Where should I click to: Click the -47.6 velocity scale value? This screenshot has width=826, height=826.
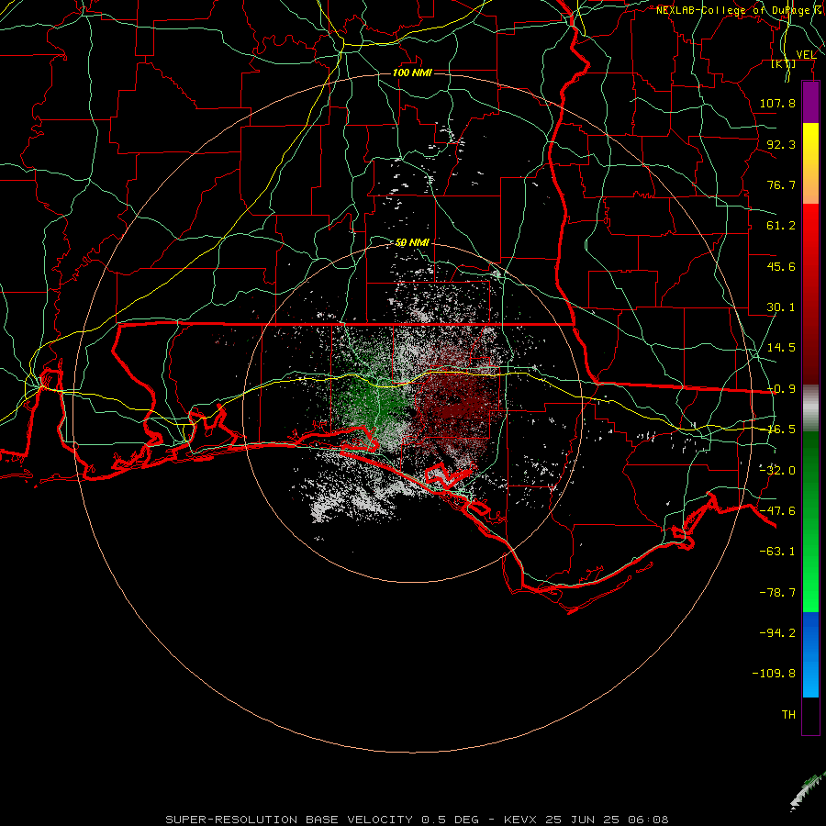point(777,511)
